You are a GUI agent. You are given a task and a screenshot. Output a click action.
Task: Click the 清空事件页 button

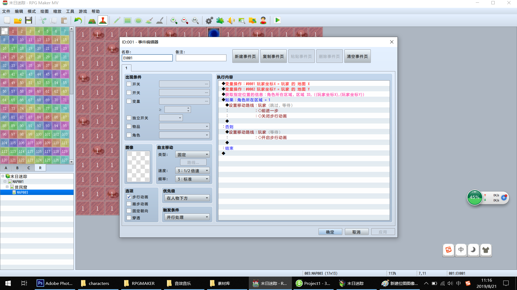[x=357, y=56]
